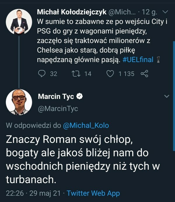Click Marcin Tyc's verified badge
The image size is (175, 202).
79,96
